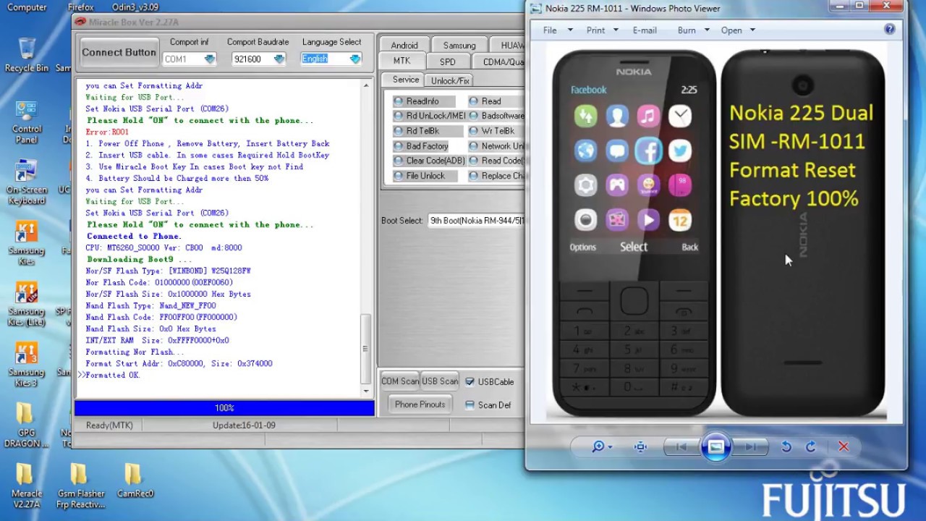926x521 pixels.
Task: Click the COM Scan button
Action: point(400,381)
